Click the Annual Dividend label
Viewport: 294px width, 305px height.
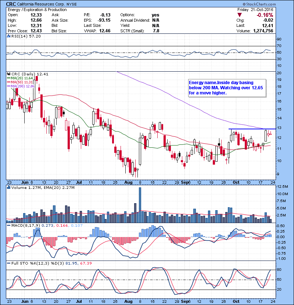135,20
